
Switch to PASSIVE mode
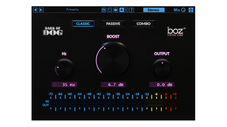[113, 24]
